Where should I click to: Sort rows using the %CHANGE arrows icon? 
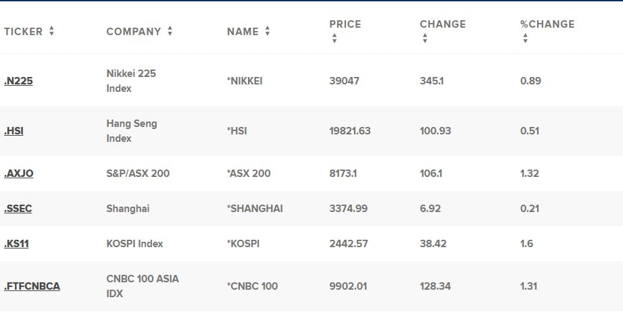click(525, 38)
